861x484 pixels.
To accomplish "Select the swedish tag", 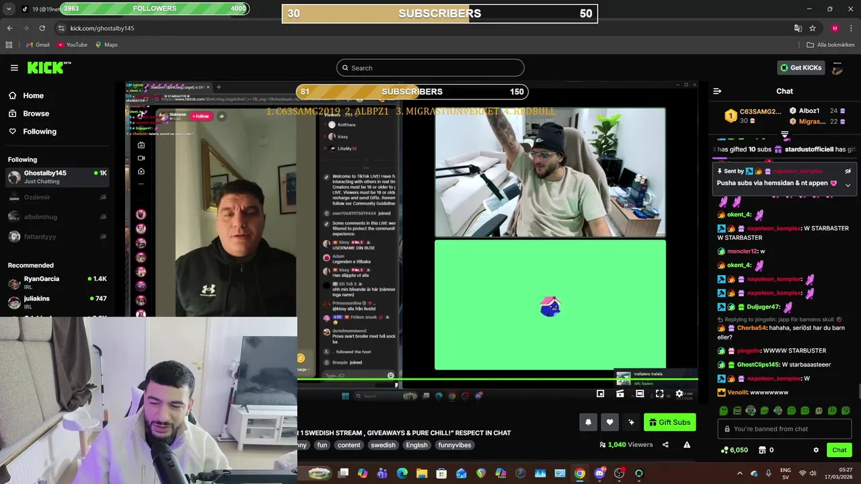I will click(x=383, y=445).
